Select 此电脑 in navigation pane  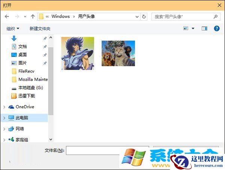pos(22,118)
